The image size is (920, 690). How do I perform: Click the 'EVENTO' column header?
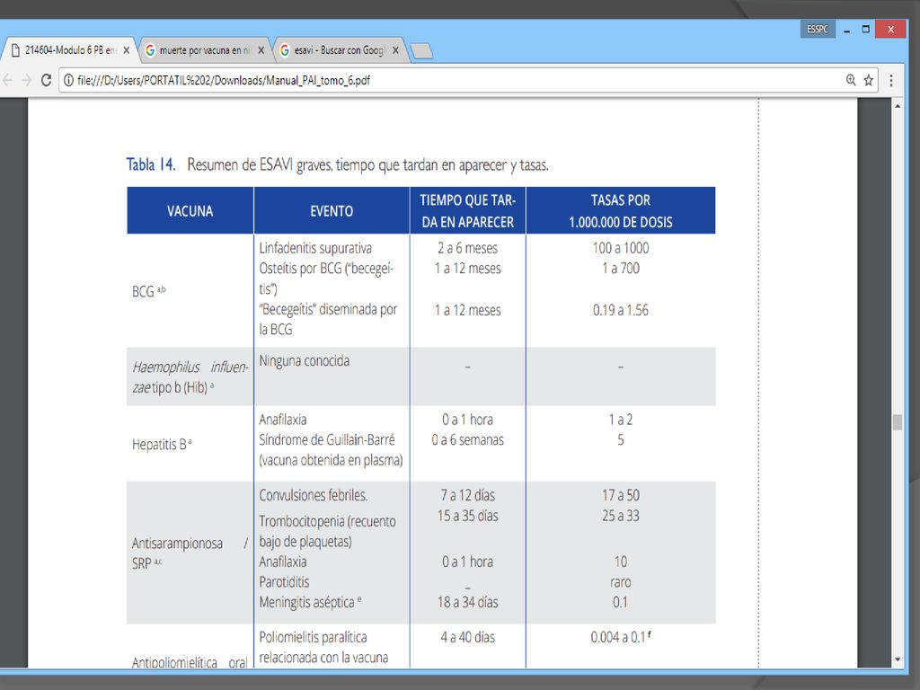tap(332, 211)
